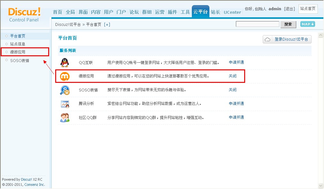Click 关闭 for 漫游应用 service

click(x=232, y=76)
